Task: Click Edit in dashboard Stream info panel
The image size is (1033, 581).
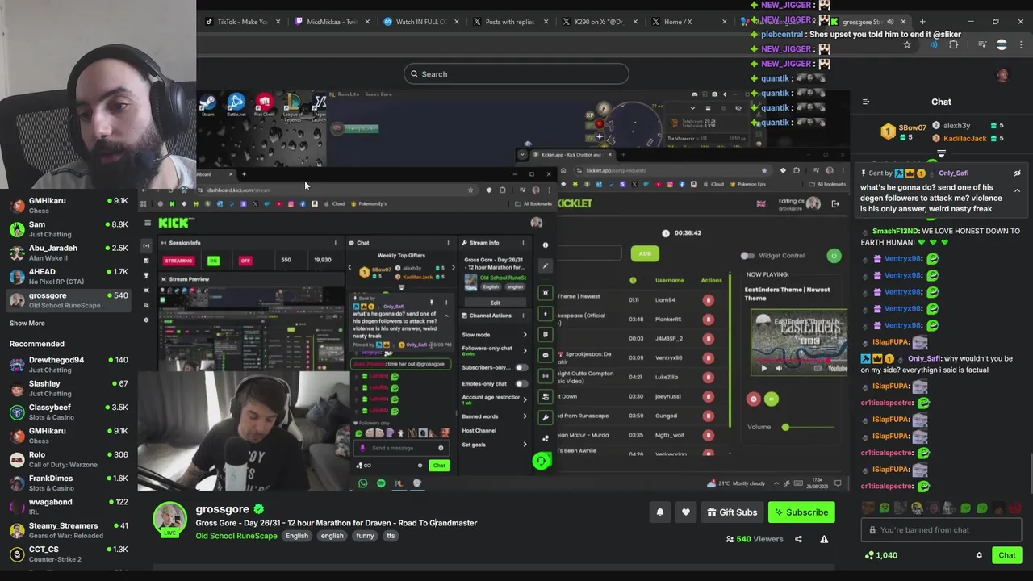Action: point(495,303)
